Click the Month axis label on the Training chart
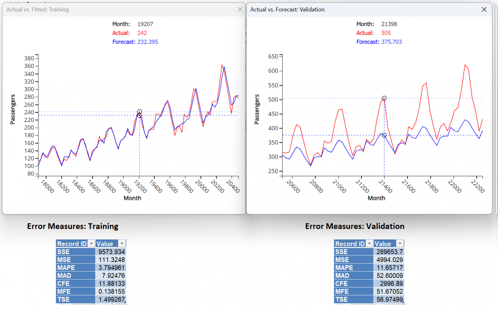Image resolution: width=498 pixels, height=309 pixels. pyautogui.click(x=132, y=198)
